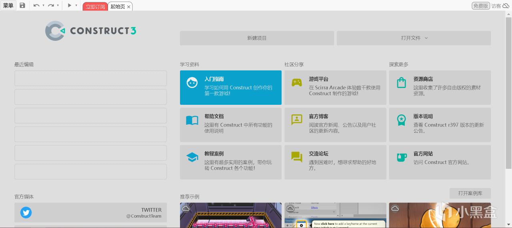Click the scrollbar down arrow
The width and height of the screenshot is (512, 228).
509,225
